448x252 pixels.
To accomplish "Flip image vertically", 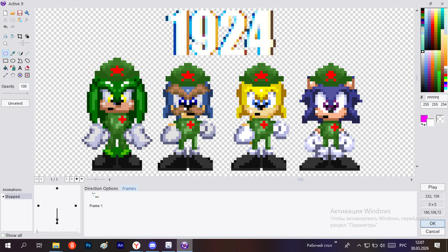I will (12, 36).
